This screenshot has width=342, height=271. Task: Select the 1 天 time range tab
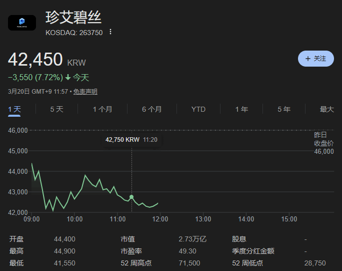pyautogui.click(x=14, y=109)
